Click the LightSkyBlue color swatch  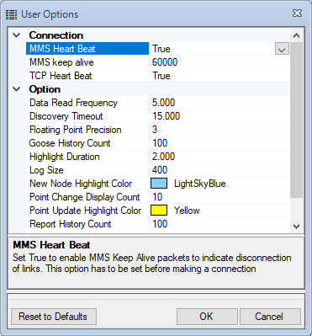(159, 184)
